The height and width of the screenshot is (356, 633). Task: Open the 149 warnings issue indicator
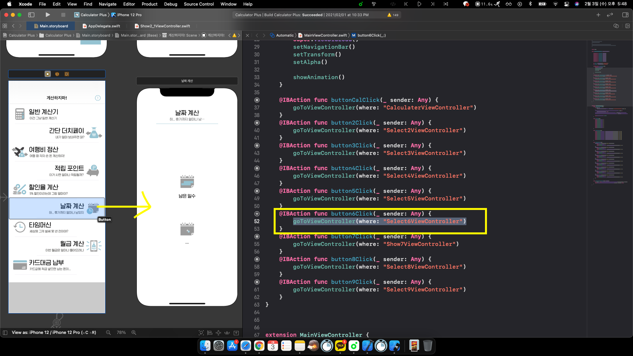point(393,15)
